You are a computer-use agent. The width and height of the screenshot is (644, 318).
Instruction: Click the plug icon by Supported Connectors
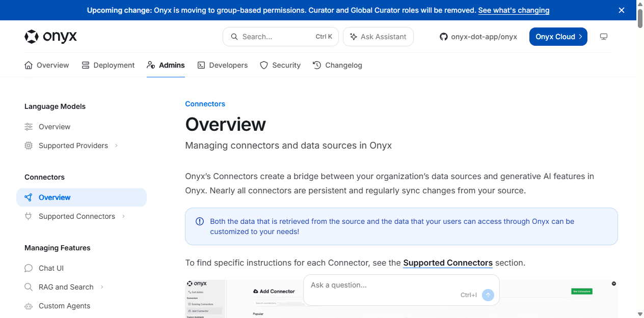click(29, 216)
